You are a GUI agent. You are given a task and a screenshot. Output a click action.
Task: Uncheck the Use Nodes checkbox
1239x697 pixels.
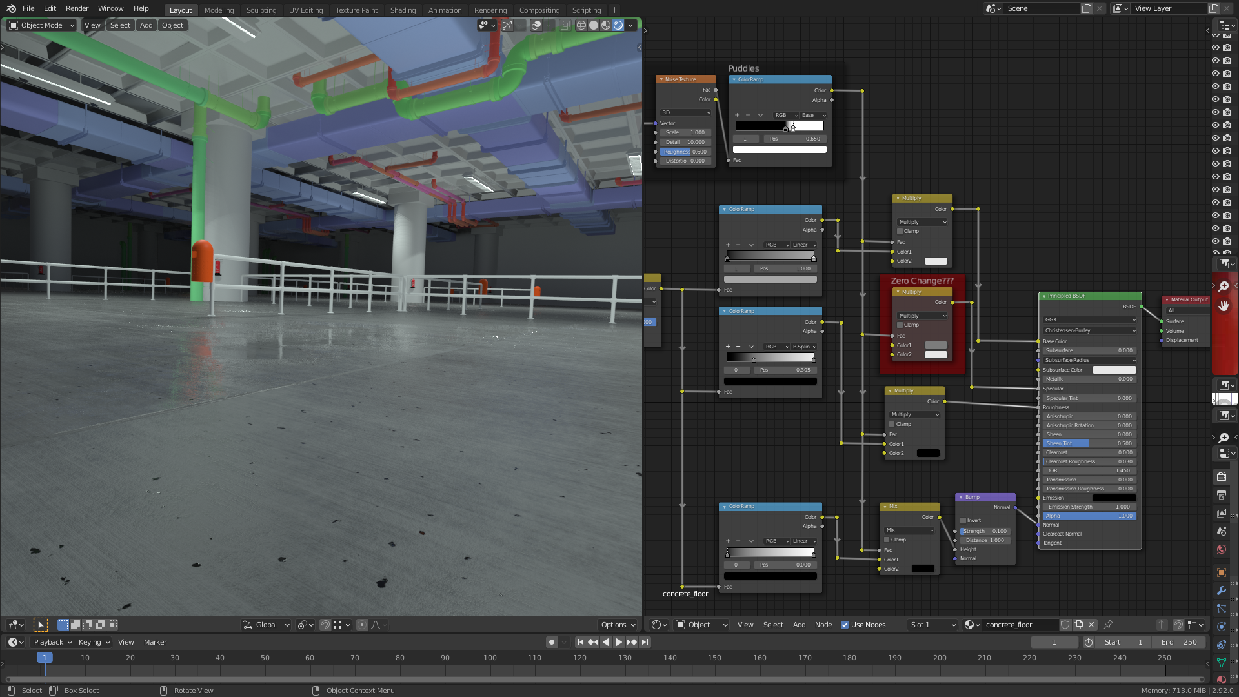(845, 625)
